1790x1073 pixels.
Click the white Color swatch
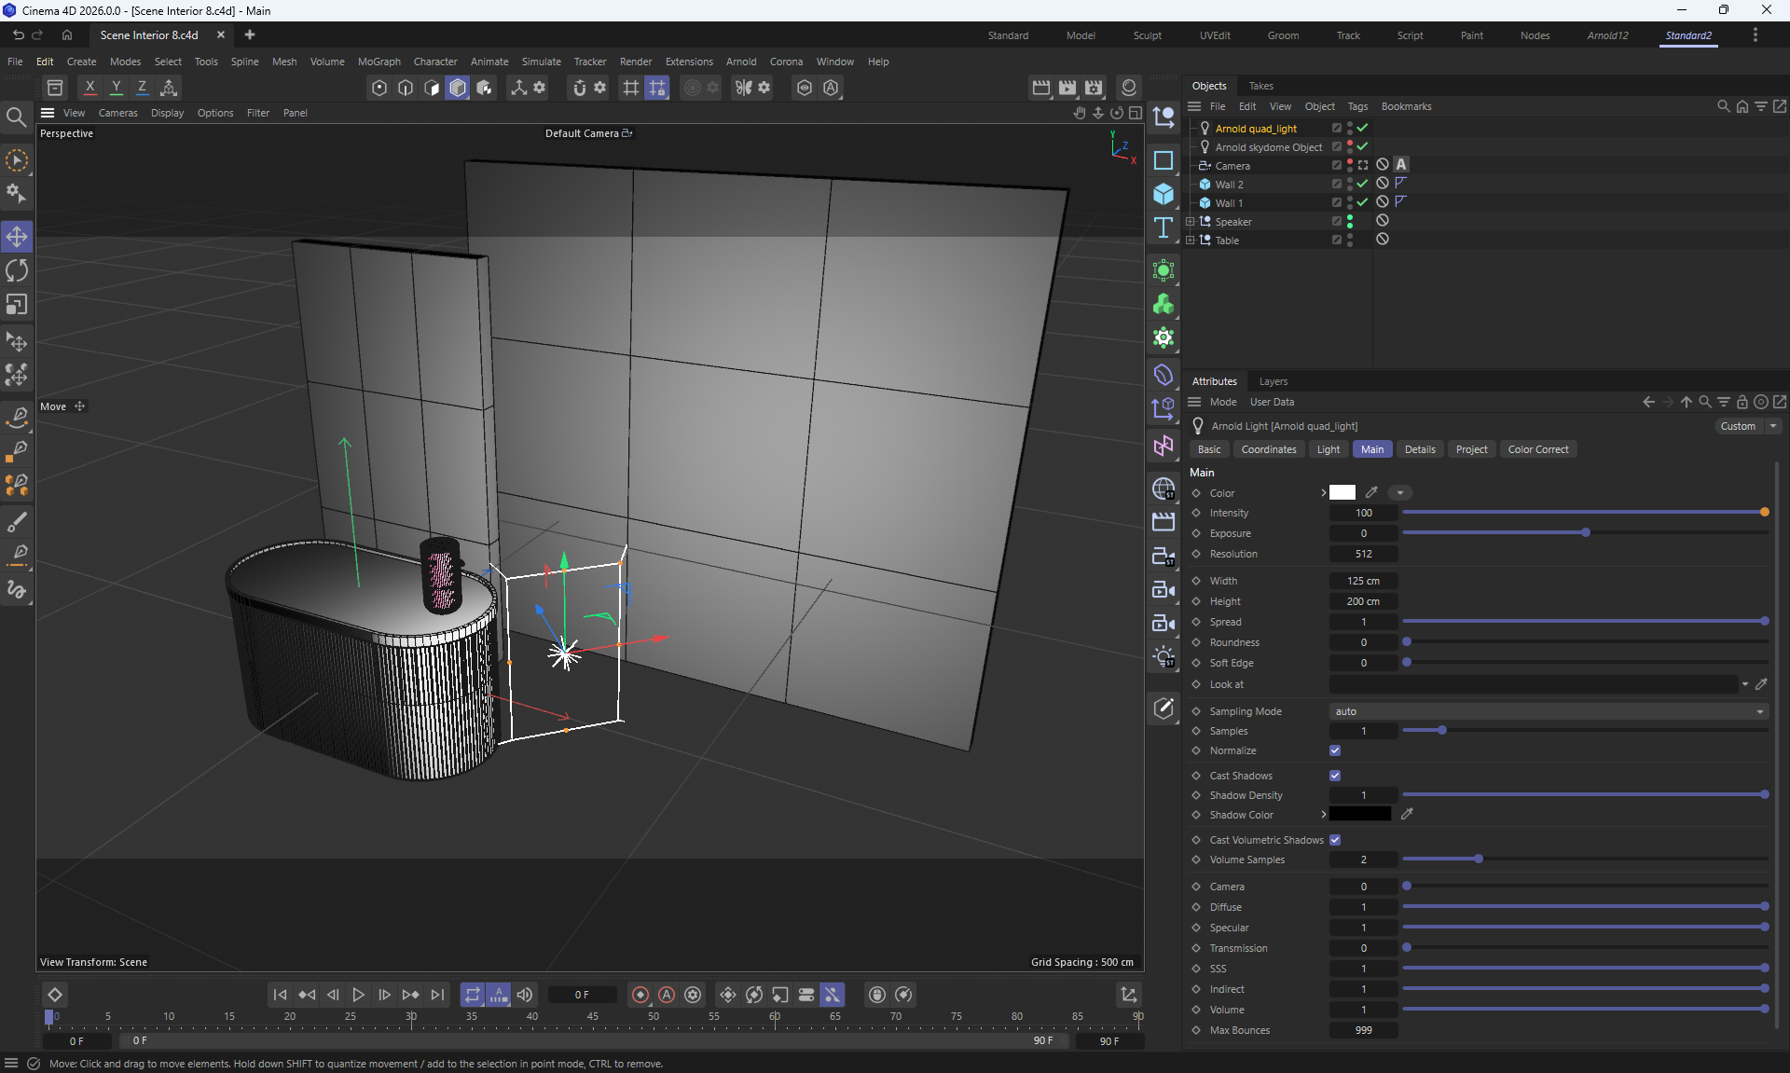[x=1342, y=492]
